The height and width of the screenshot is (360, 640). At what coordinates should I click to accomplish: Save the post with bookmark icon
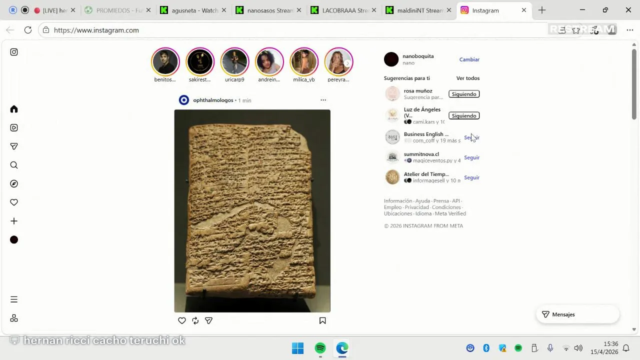point(322,320)
